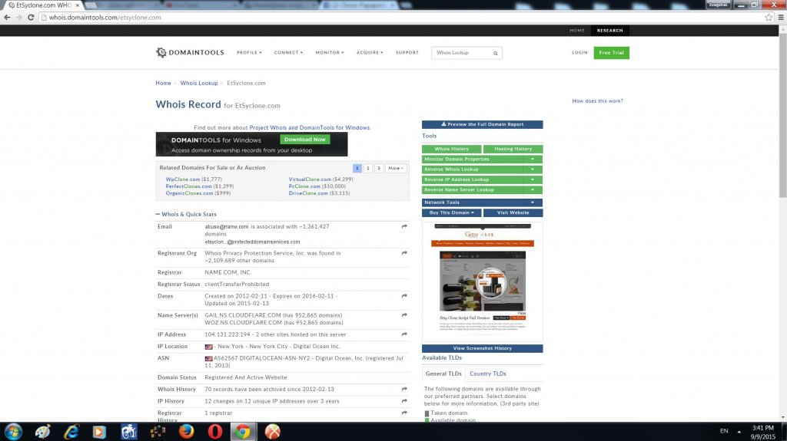Viewport: 787px width, 441px height.
Task: Open 'How does this work?' link
Action: click(597, 100)
